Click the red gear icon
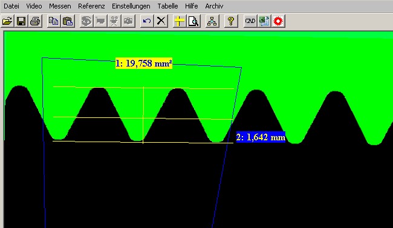The image size is (393, 228). (x=278, y=21)
